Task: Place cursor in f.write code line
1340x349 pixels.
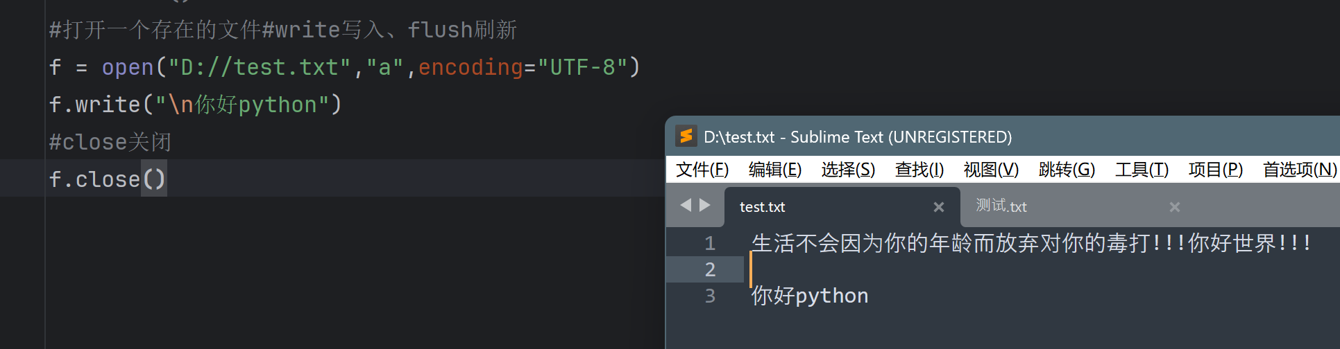Action: click(196, 105)
